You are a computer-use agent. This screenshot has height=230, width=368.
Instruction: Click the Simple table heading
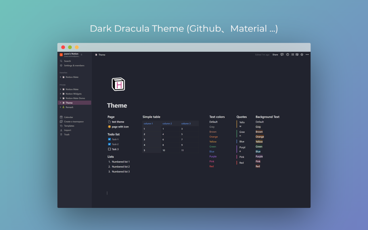[x=152, y=117]
